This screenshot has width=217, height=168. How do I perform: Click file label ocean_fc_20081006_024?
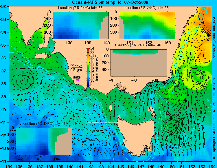(214, 38)
